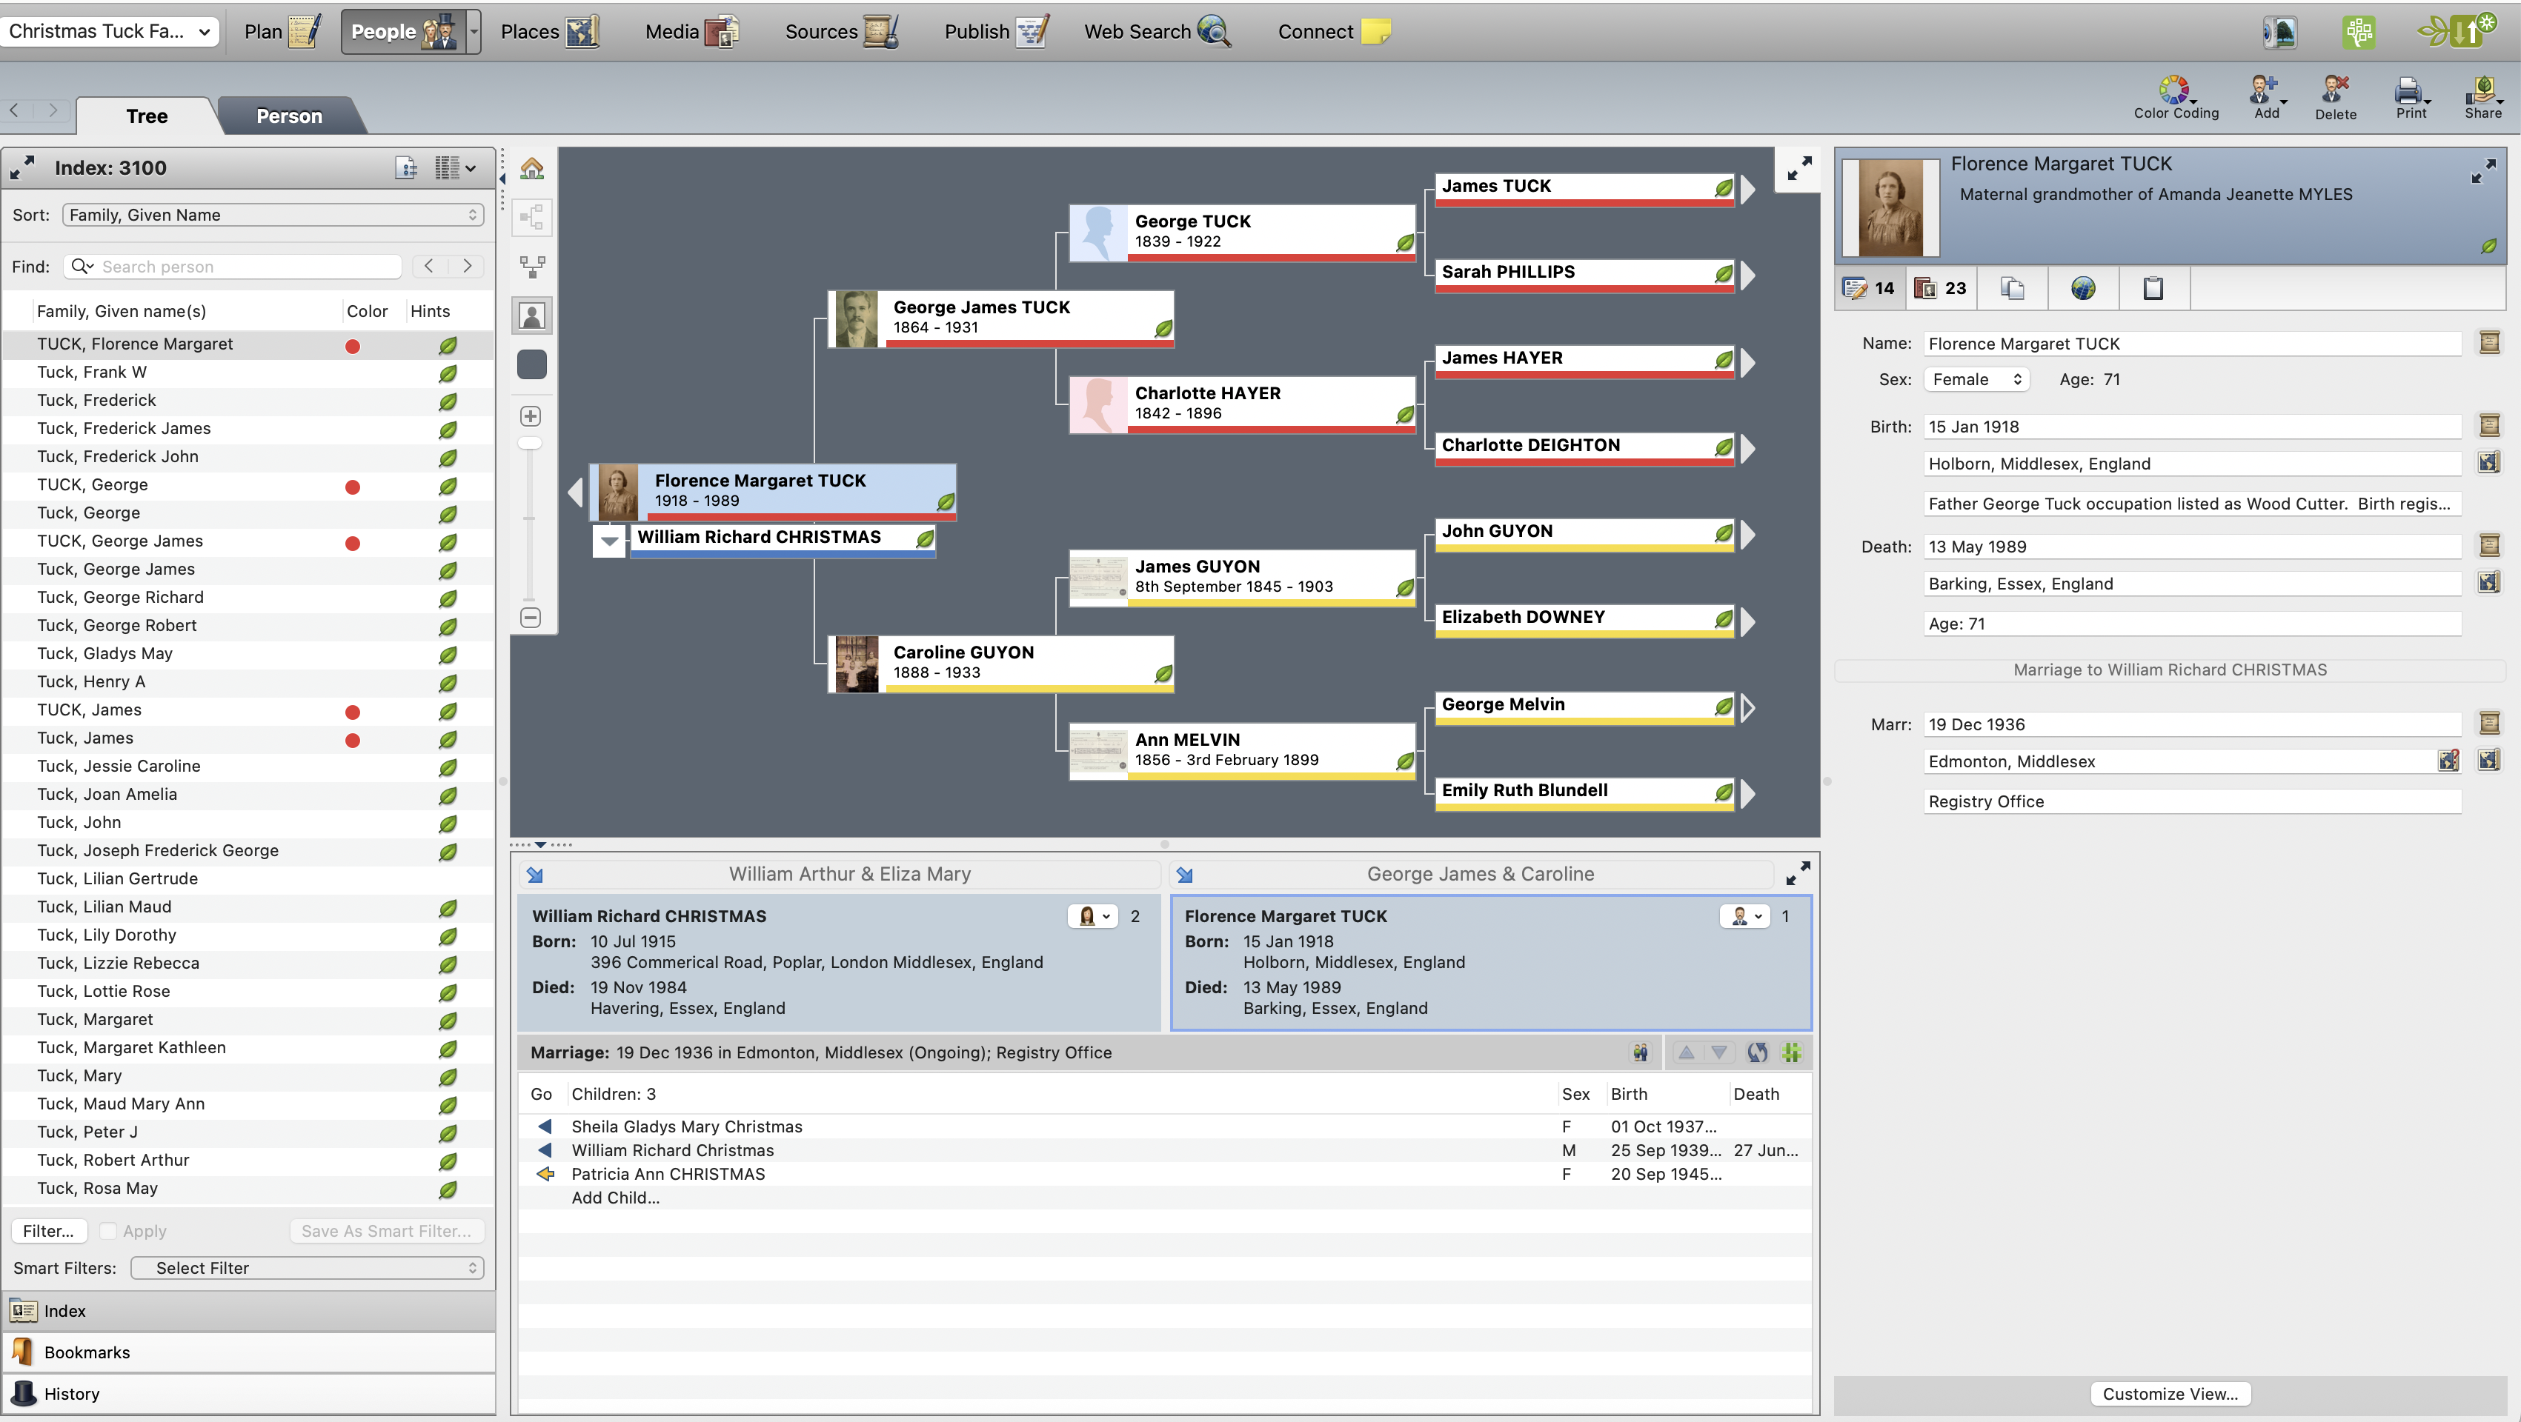
Task: Click Customize View button
Action: point(2170,1394)
